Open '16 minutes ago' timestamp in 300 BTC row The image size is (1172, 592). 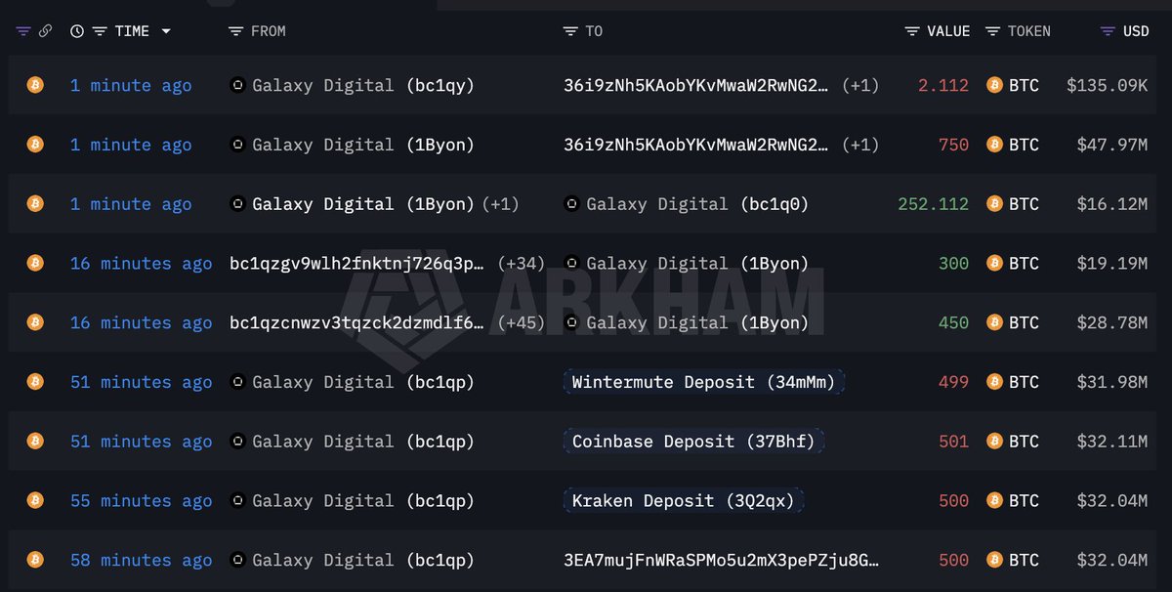click(x=141, y=264)
